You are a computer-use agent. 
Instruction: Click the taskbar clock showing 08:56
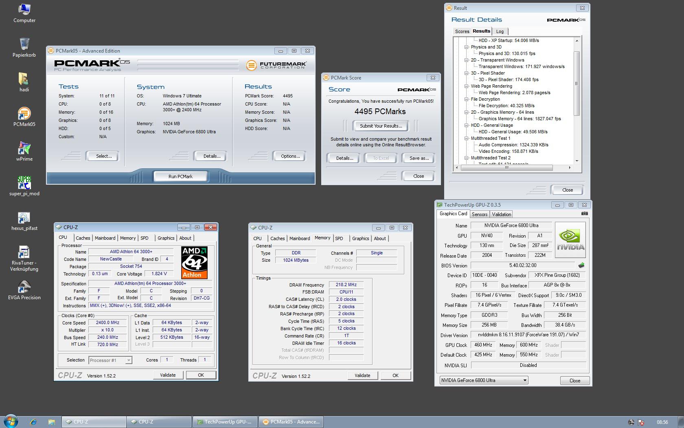pos(662,422)
